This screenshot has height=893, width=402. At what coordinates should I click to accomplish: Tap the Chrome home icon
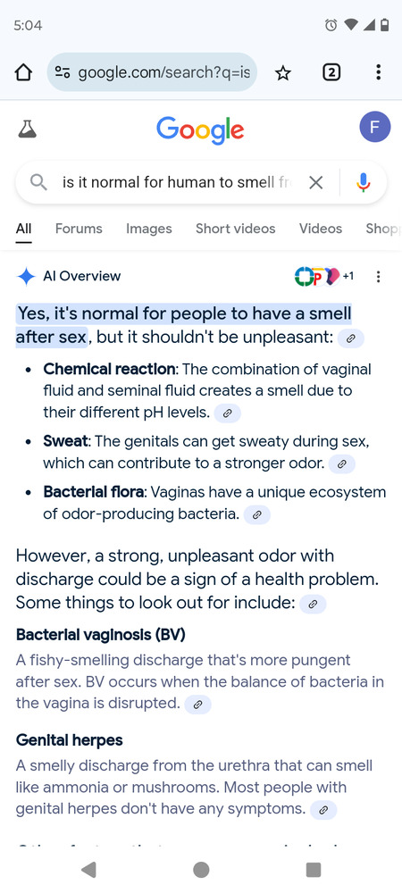pos(22,72)
